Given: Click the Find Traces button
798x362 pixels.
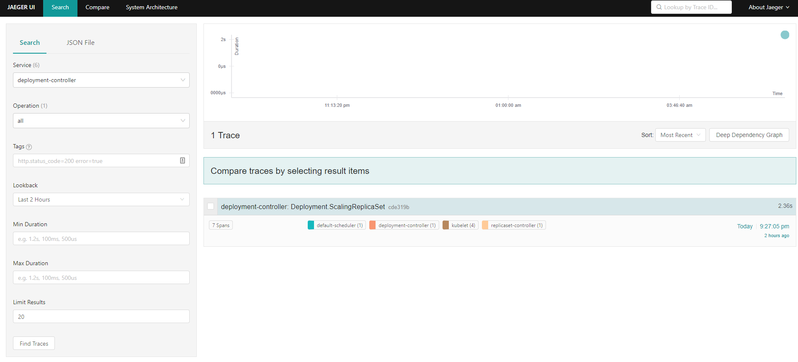Looking at the screenshot, I should coord(34,344).
